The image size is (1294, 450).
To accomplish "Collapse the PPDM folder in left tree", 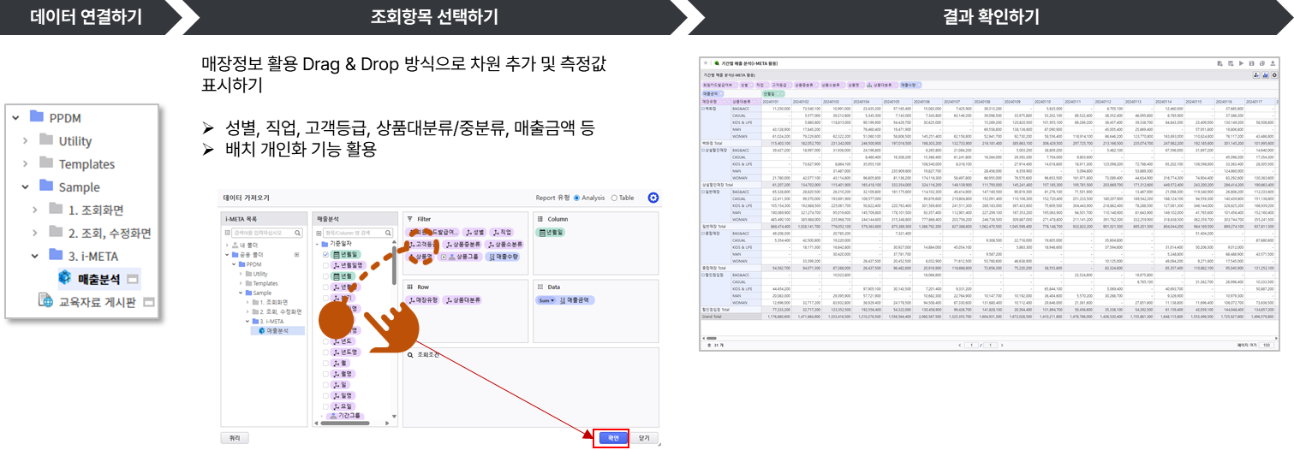I will [16, 117].
